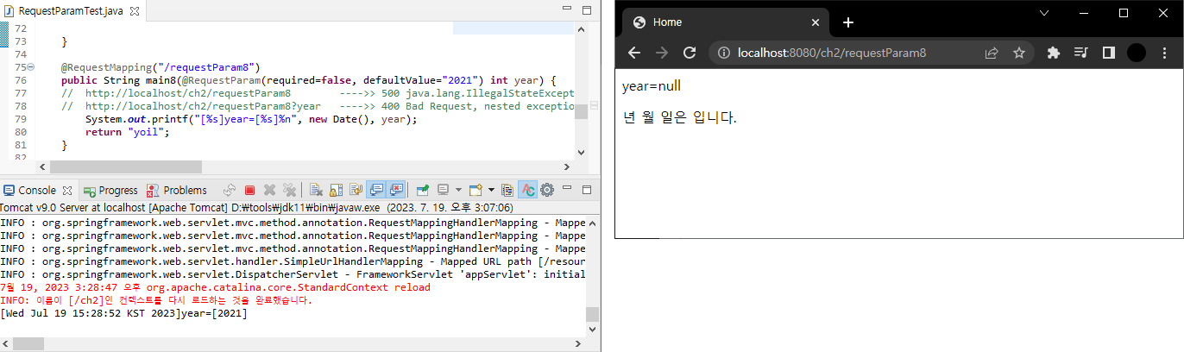Screen dimensions: 1184x352
Task: Click Remove All Terminated Launches double-X icon
Action: point(289,190)
